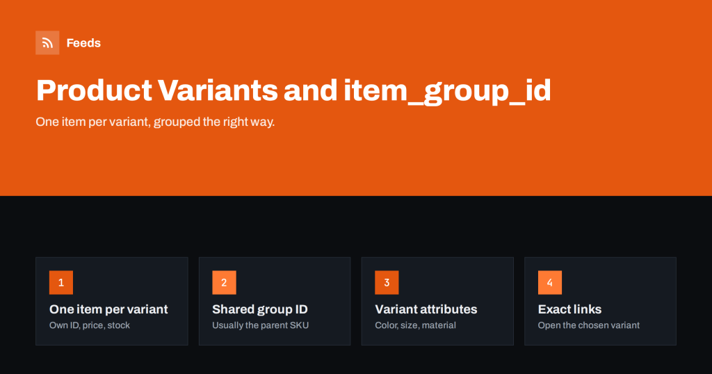712x374 pixels.
Task: Click the text Open the chosen variant
Action: click(x=589, y=325)
